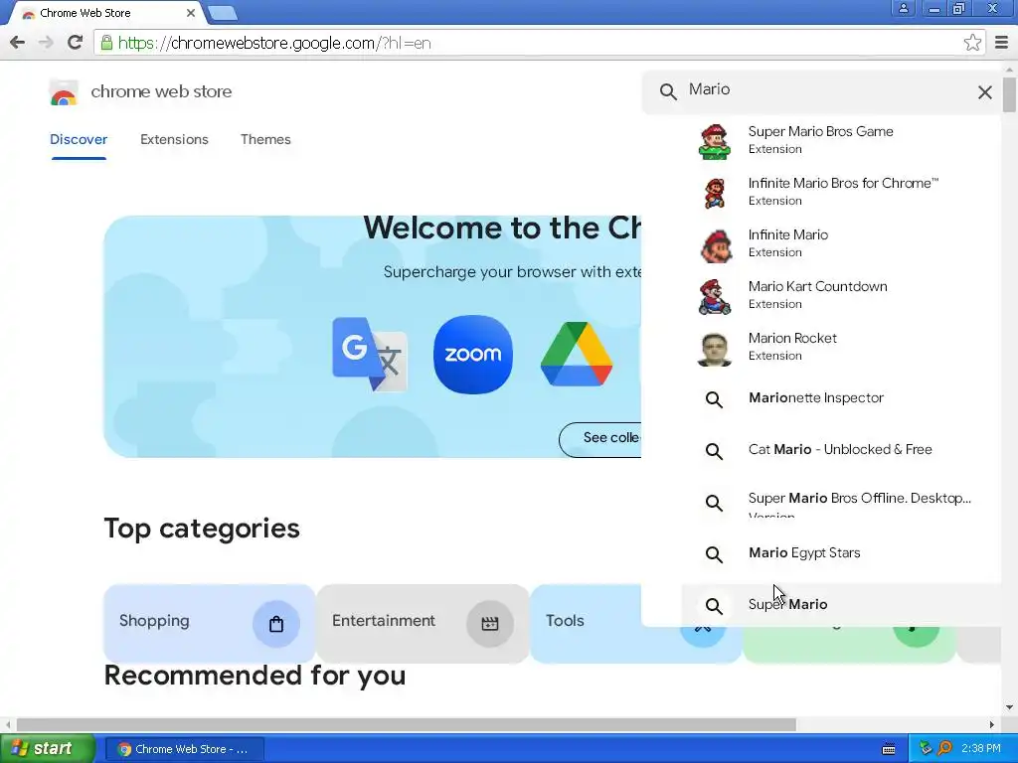Viewport: 1018px width, 763px height.
Task: Click search icon beside Super Mario suggestion
Action: (x=714, y=606)
